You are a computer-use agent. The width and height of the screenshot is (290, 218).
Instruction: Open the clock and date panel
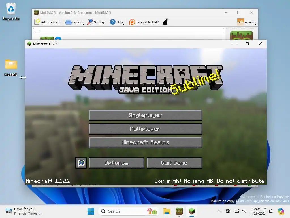point(259,211)
